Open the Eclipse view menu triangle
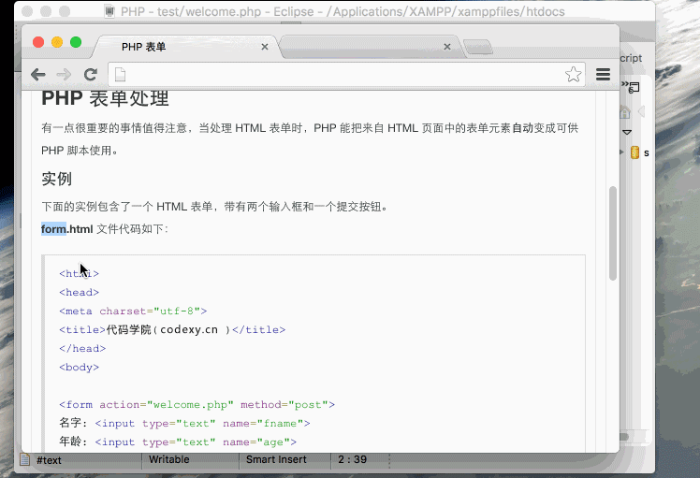The image size is (700, 478). (627, 132)
